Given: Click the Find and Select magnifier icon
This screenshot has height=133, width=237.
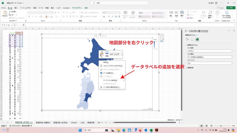Looking at the screenshot, I should coord(210,12).
